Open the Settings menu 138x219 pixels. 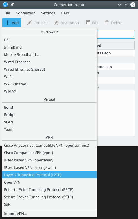pyautogui.click(x=48, y=13)
